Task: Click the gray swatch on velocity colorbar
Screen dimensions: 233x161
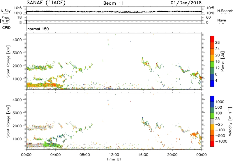Action: click(212, 121)
